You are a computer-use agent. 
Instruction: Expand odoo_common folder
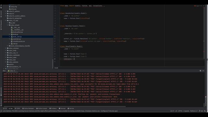[6, 48]
